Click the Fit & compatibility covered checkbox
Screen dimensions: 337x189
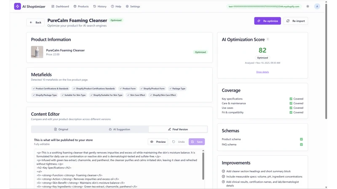click(x=291, y=112)
